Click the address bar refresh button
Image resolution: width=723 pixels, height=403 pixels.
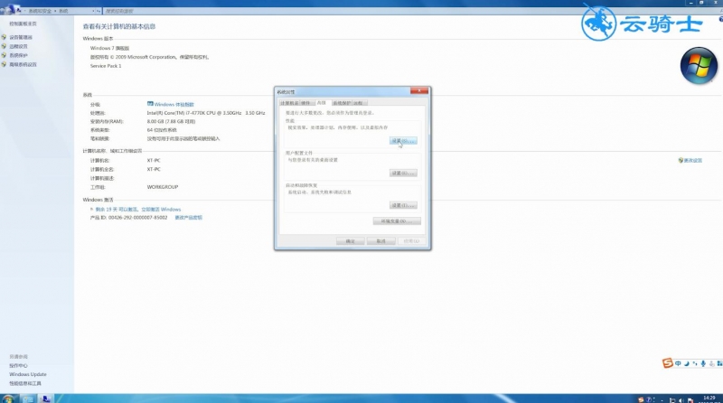click(x=99, y=11)
